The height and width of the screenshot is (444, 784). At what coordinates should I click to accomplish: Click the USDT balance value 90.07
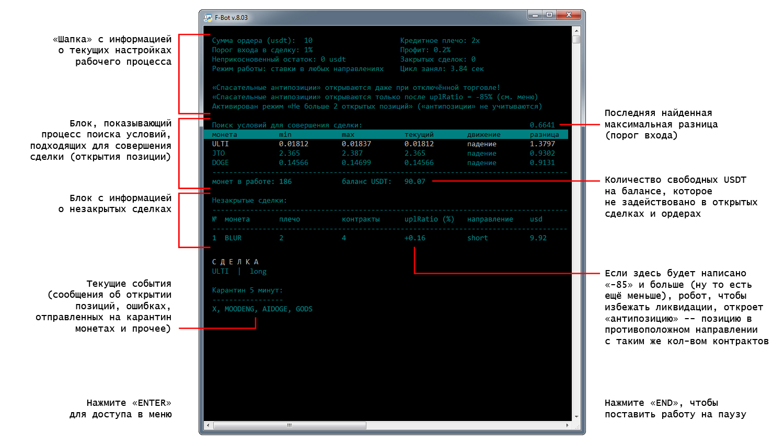(x=415, y=182)
